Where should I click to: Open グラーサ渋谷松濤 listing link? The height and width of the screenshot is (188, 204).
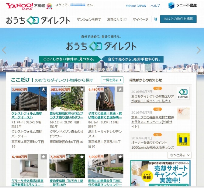(x=27, y=183)
